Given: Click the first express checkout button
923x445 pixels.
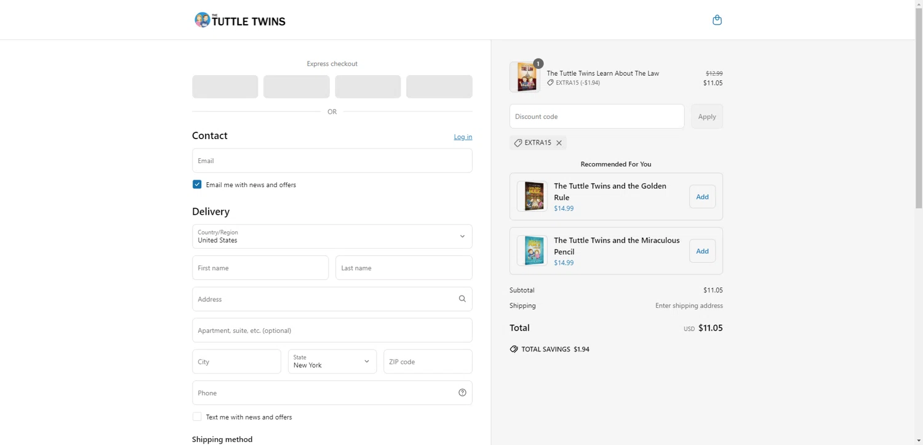Looking at the screenshot, I should 225,87.
